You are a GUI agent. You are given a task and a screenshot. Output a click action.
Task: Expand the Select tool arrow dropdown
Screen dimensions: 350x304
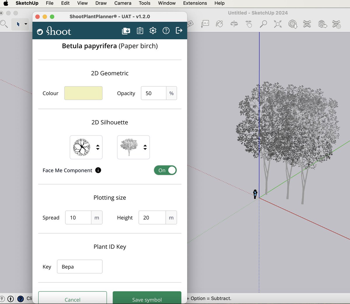click(x=25, y=24)
